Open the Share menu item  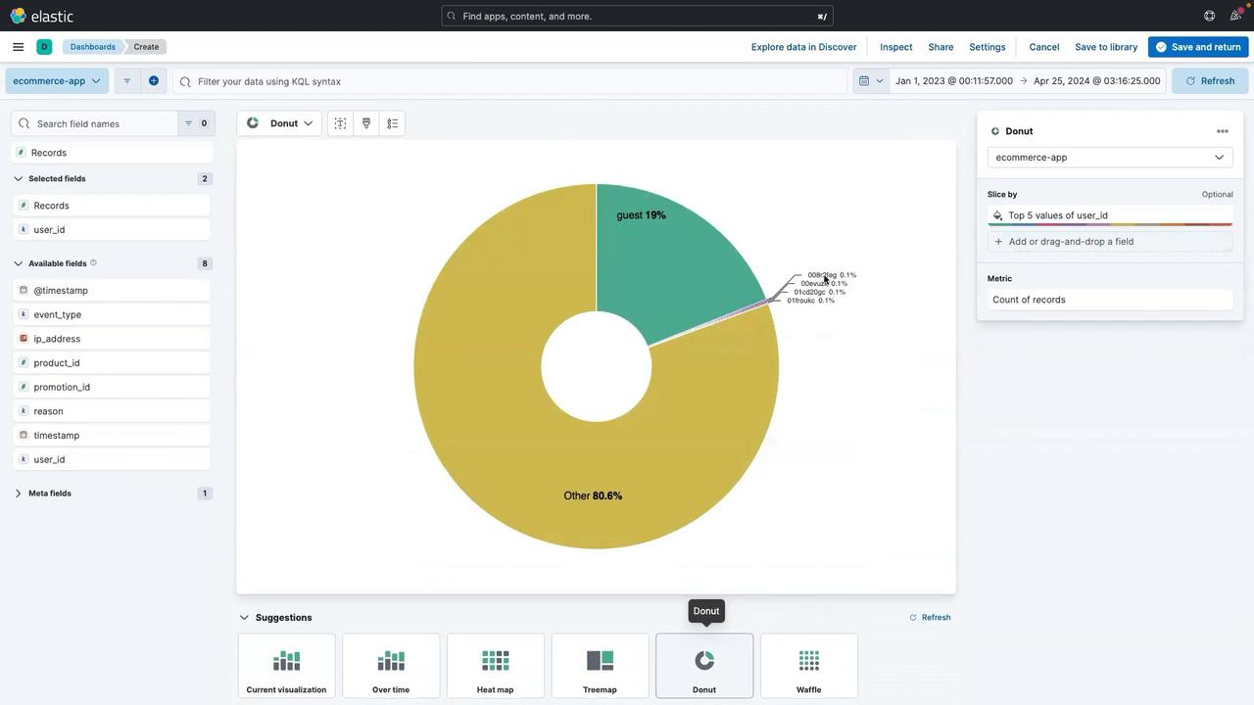(x=940, y=47)
